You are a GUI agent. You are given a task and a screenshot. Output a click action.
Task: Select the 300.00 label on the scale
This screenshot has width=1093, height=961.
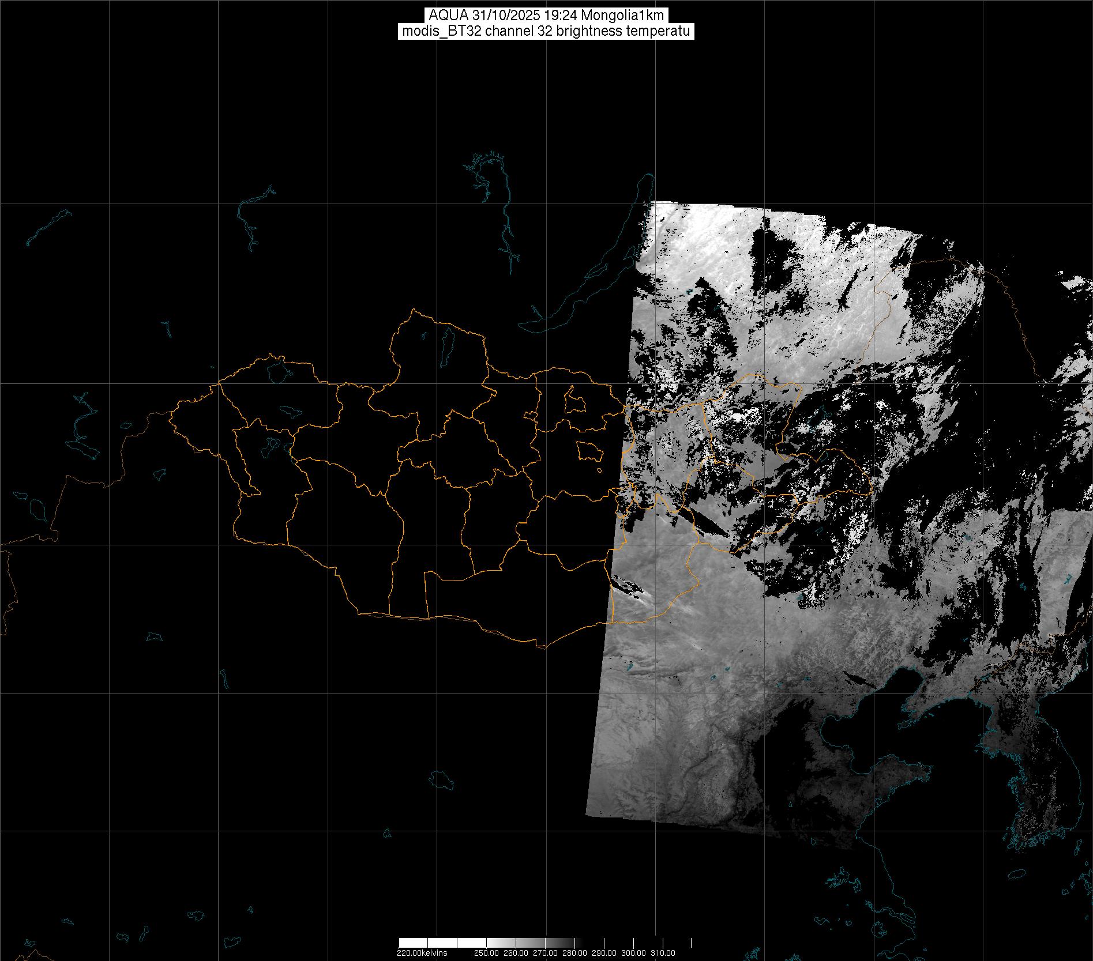(633, 953)
